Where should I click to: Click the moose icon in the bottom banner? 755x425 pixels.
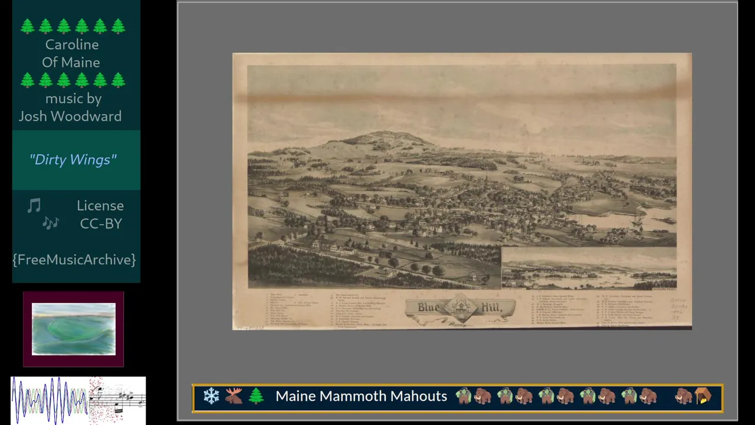234,396
